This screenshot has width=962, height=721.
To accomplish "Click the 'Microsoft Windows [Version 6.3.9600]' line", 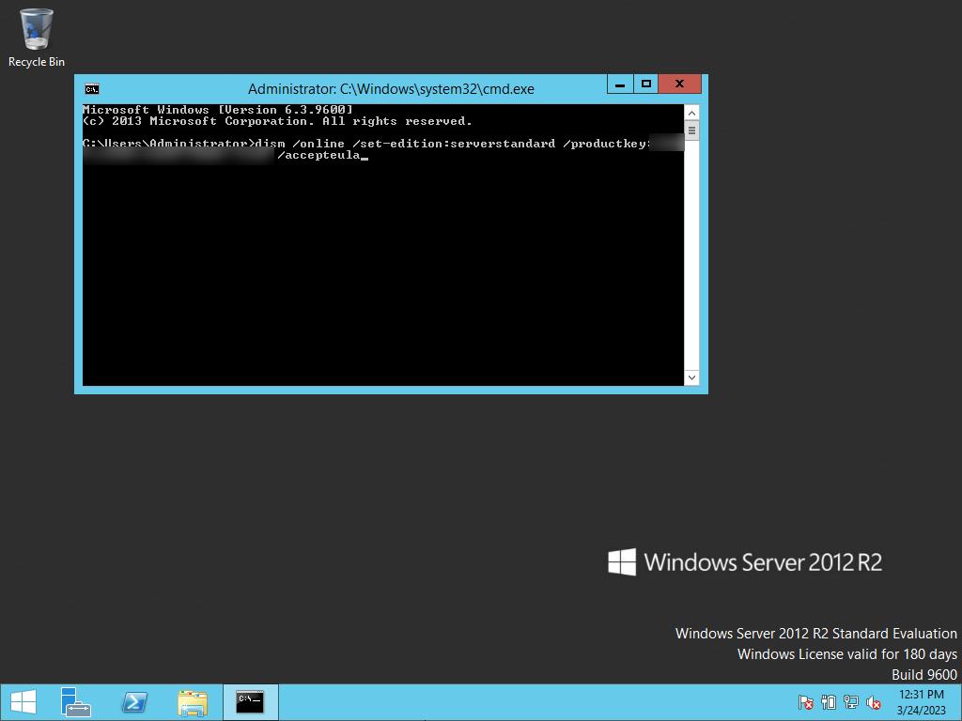I will point(218,110).
